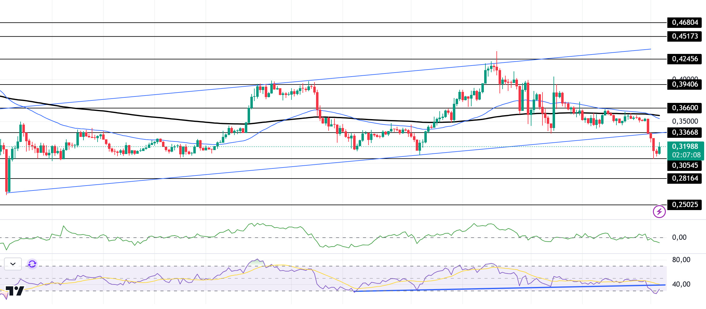Click the RSI 40,00 axis value
Screen dimensions: 706x309
[x=681, y=284]
